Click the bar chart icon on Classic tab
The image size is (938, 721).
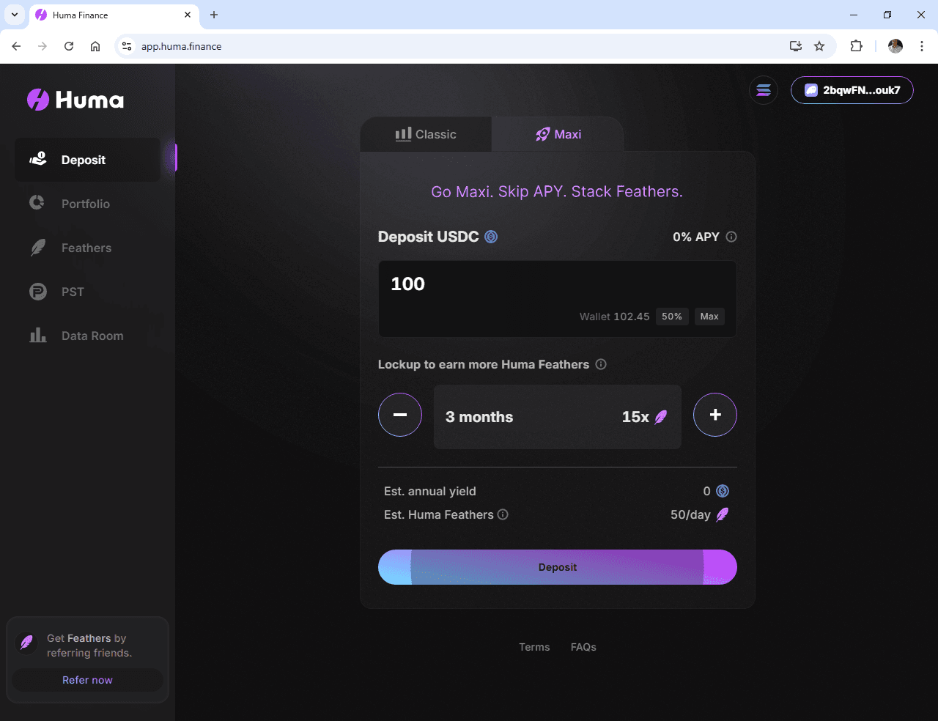coord(403,134)
